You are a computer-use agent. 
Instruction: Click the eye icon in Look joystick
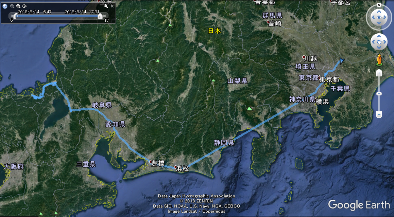coord(379,17)
